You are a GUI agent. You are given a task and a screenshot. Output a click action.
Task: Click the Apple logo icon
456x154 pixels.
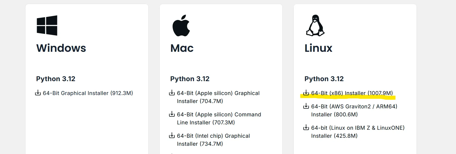click(181, 26)
